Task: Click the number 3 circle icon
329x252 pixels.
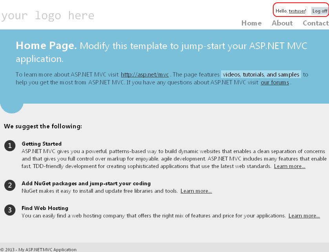Action: [x=10, y=210]
